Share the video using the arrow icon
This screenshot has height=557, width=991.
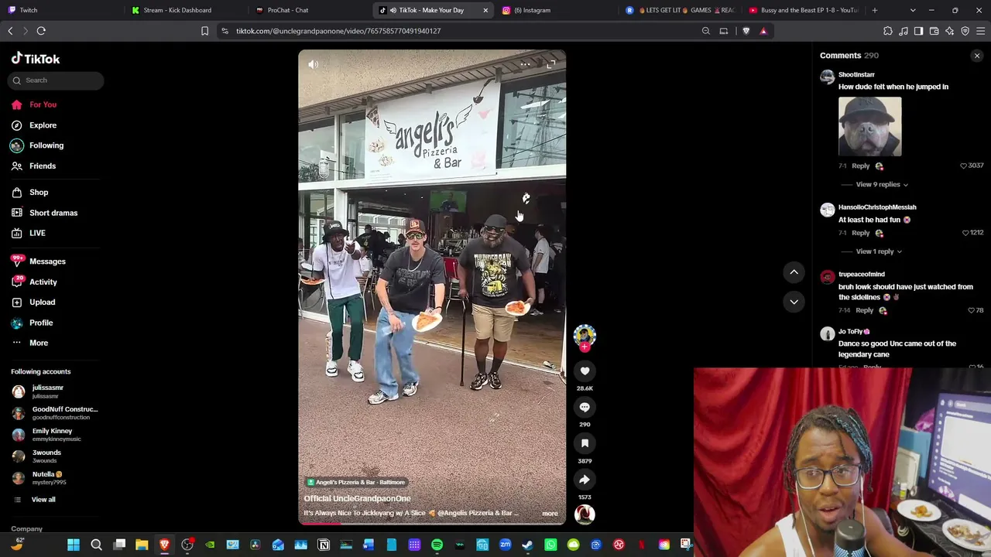tap(585, 480)
